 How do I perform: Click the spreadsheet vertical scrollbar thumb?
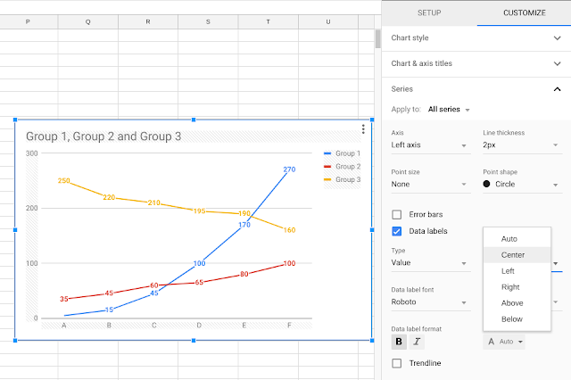[377, 39]
